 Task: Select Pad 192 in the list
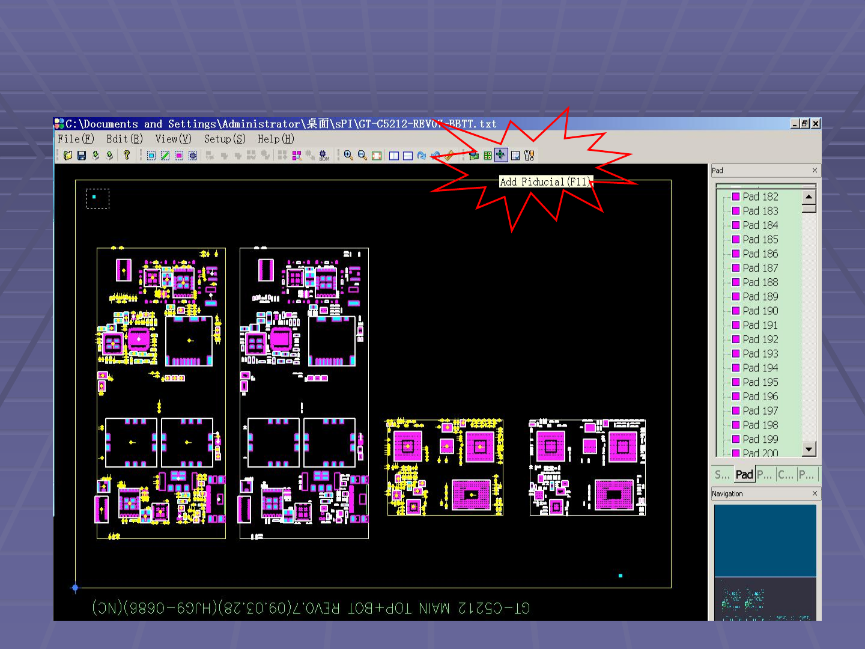click(x=760, y=340)
